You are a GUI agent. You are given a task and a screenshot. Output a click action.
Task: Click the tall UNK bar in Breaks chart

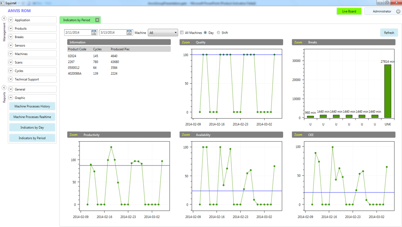(388, 91)
